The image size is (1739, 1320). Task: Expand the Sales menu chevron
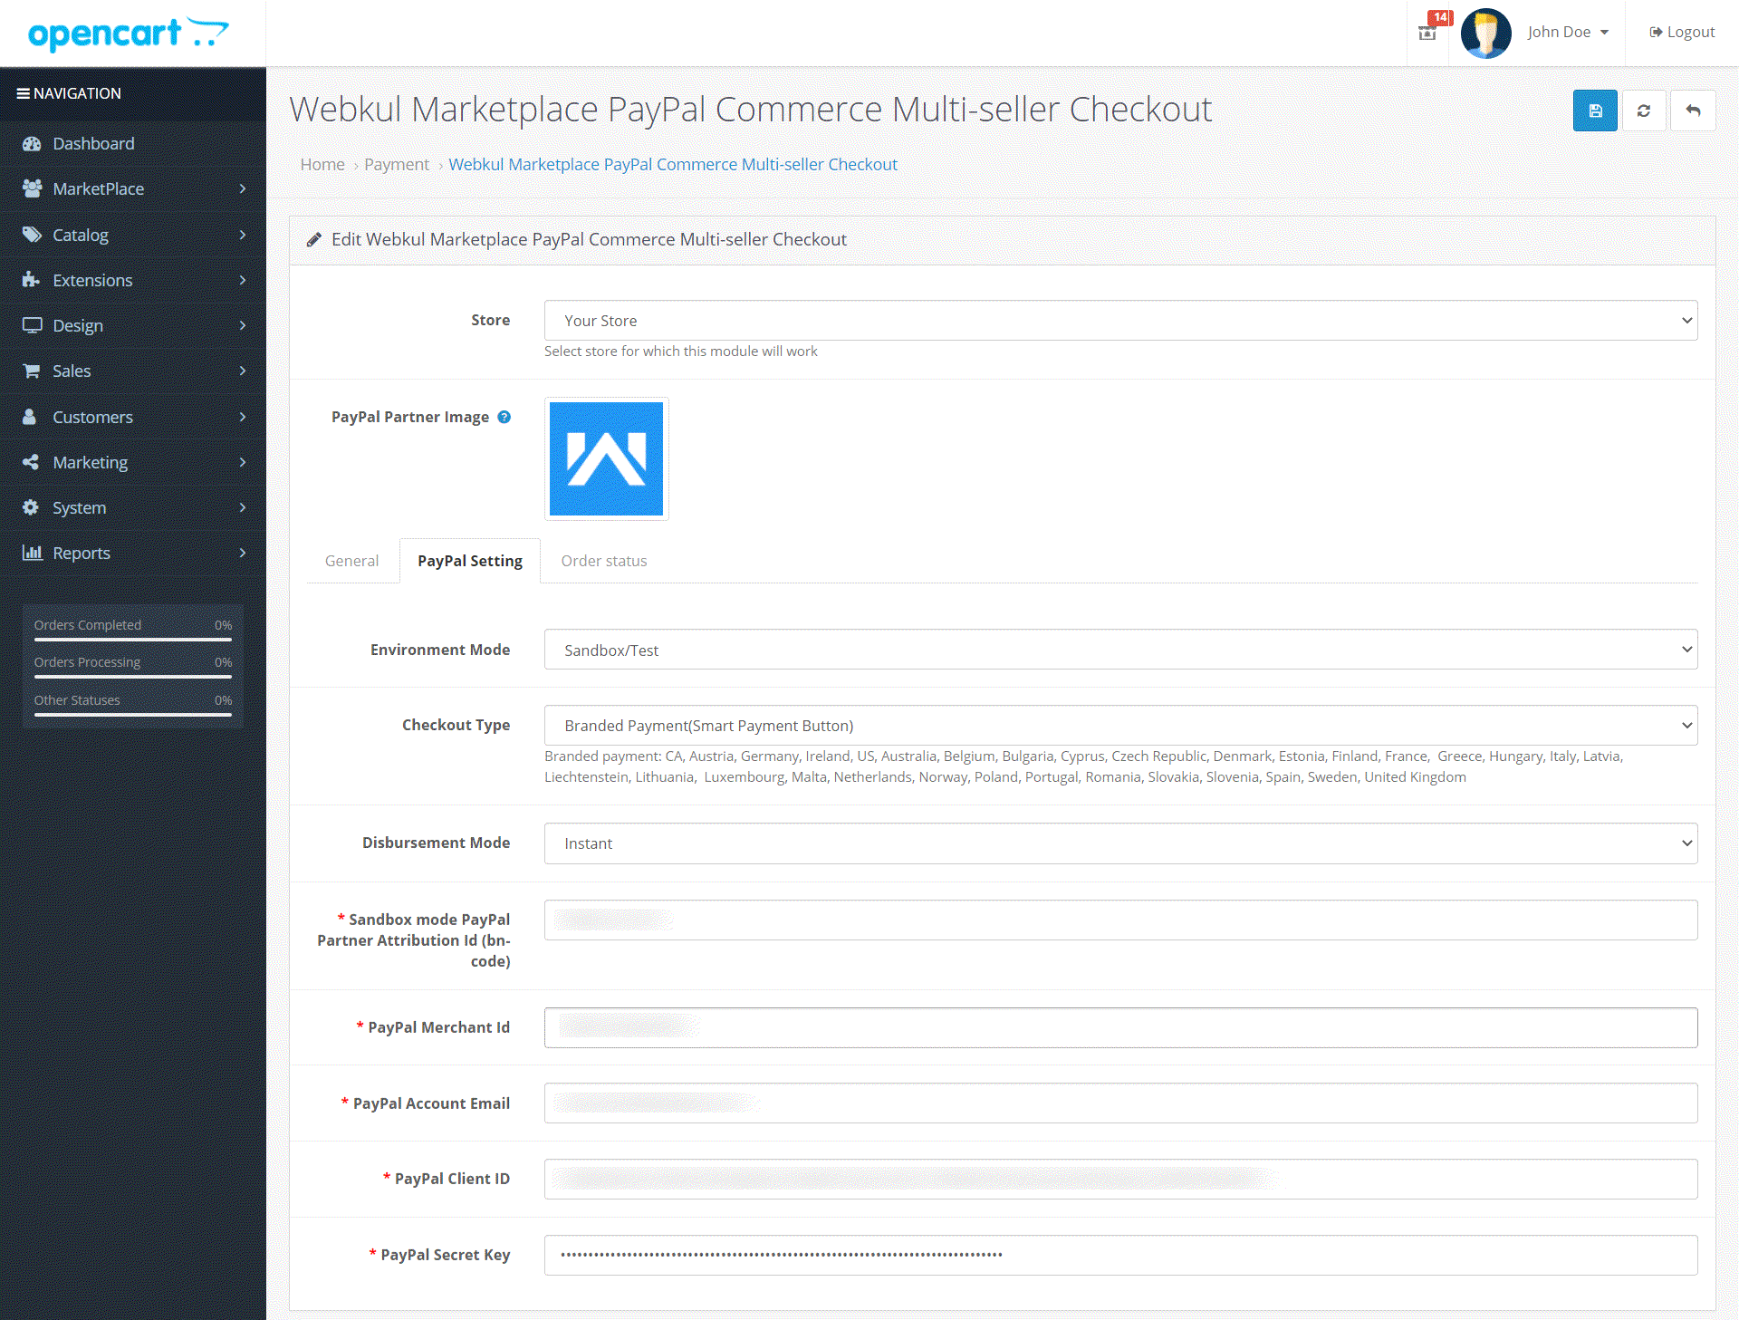click(243, 371)
